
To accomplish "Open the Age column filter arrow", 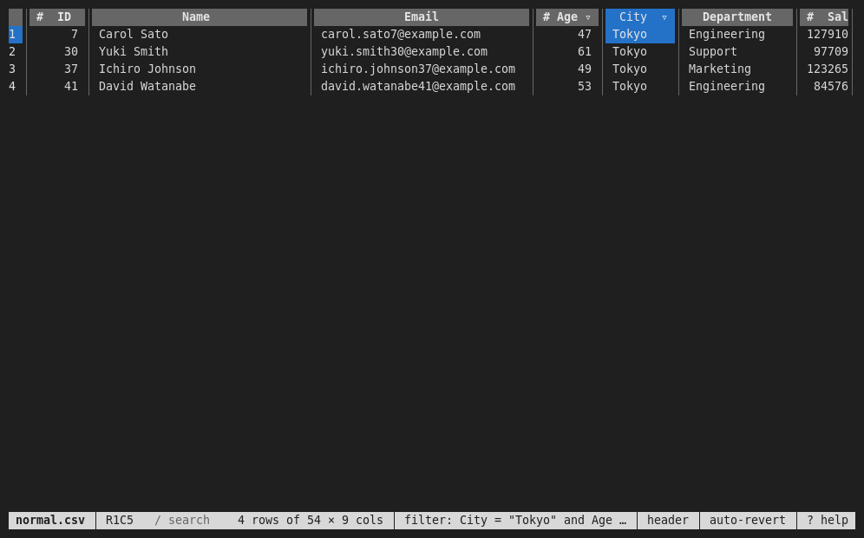I will pyautogui.click(x=588, y=17).
